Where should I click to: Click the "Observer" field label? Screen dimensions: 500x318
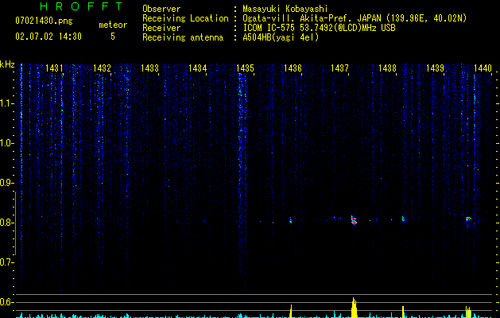161,9
